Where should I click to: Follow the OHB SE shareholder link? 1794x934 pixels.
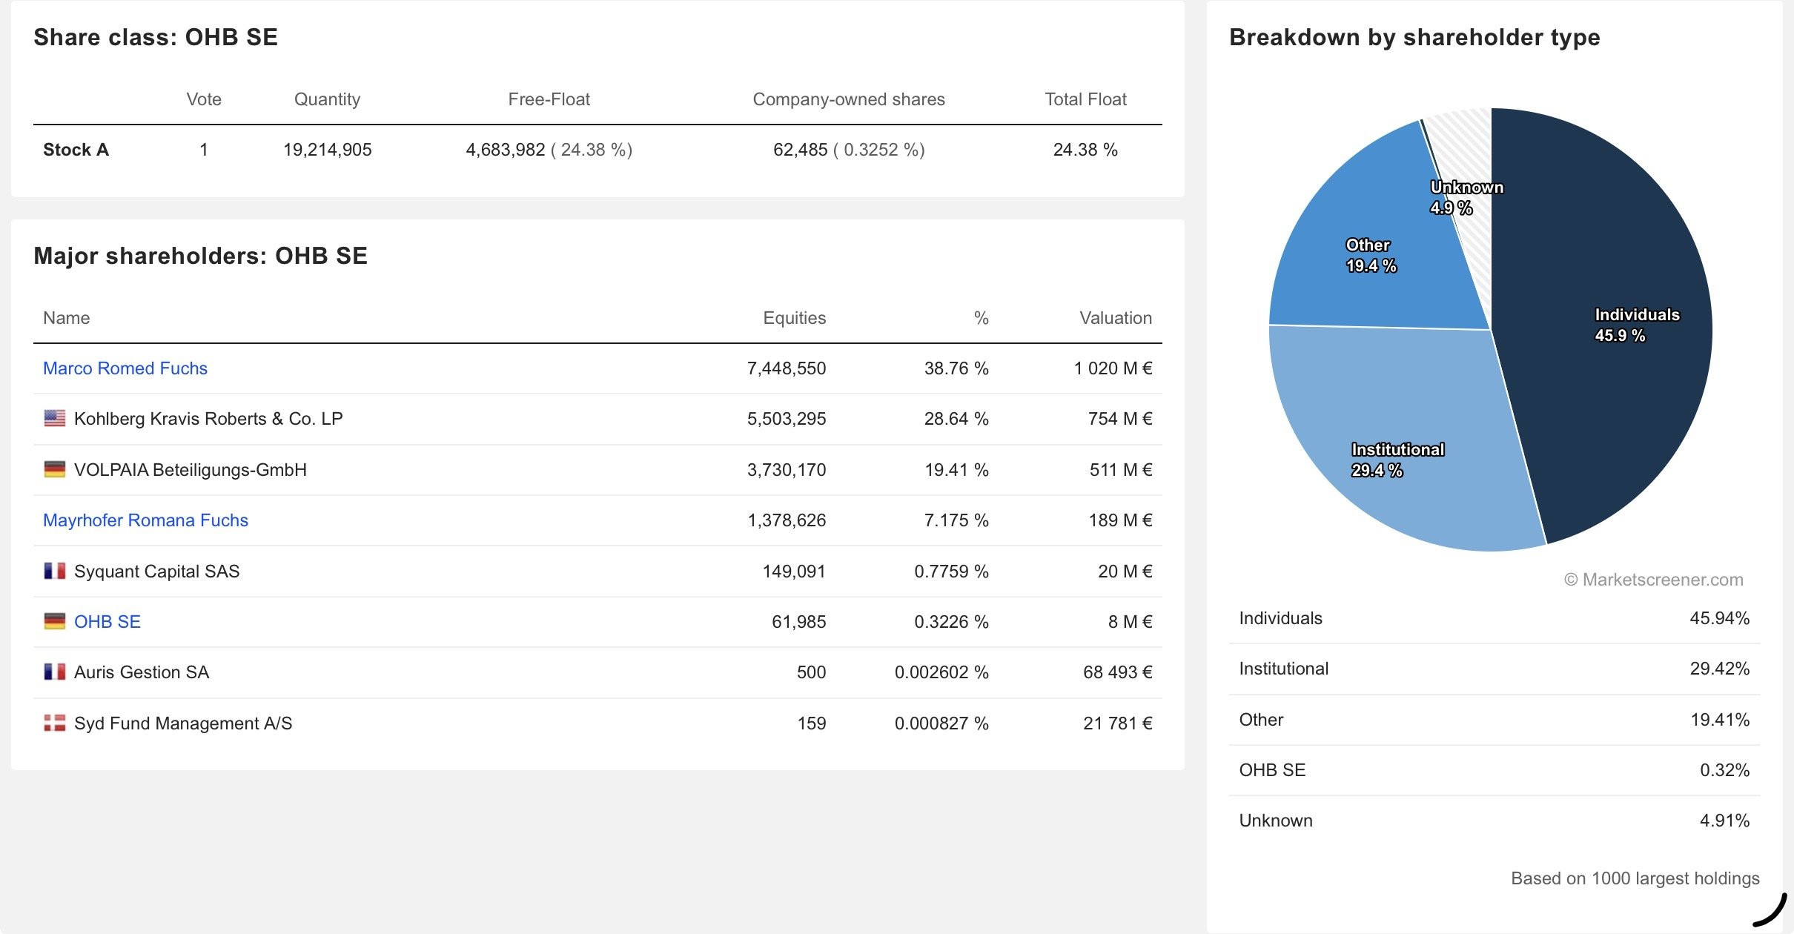pyautogui.click(x=107, y=622)
